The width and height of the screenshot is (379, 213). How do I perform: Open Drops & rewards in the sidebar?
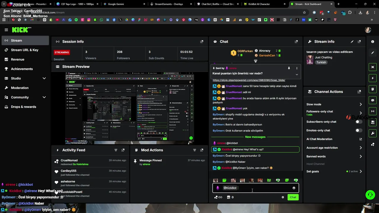[25, 107]
